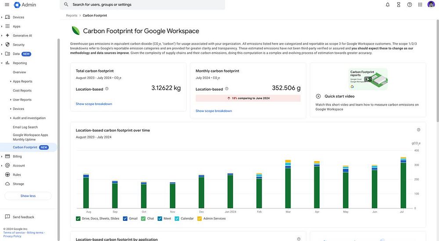Click the notifications bell icon
439x241 pixels.
[x=388, y=5]
